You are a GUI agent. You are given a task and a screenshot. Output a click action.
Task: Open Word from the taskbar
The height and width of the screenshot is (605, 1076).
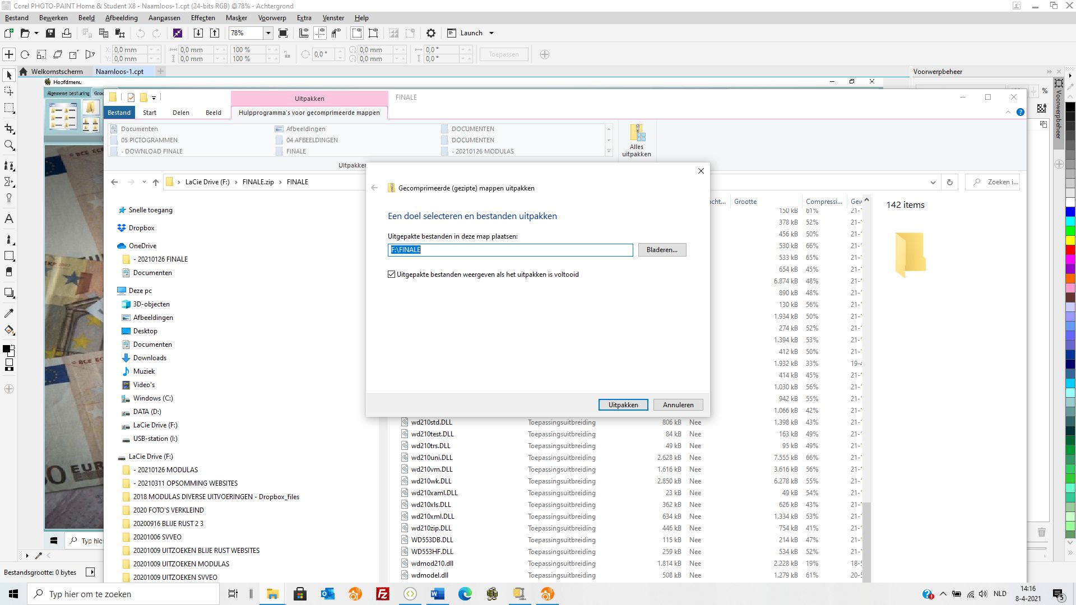click(437, 594)
